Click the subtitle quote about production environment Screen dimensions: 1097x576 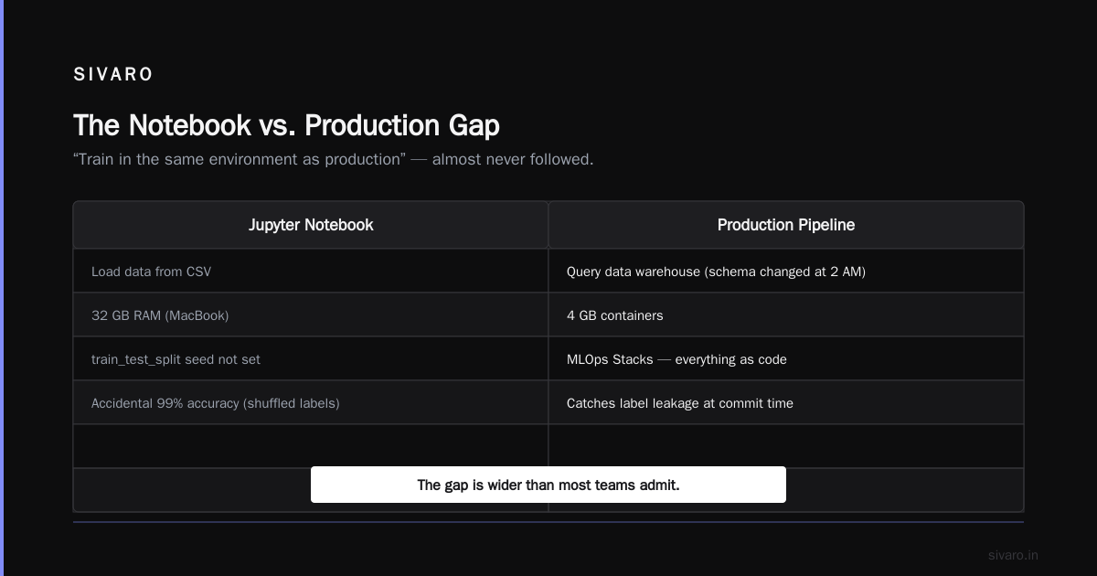[x=333, y=159]
